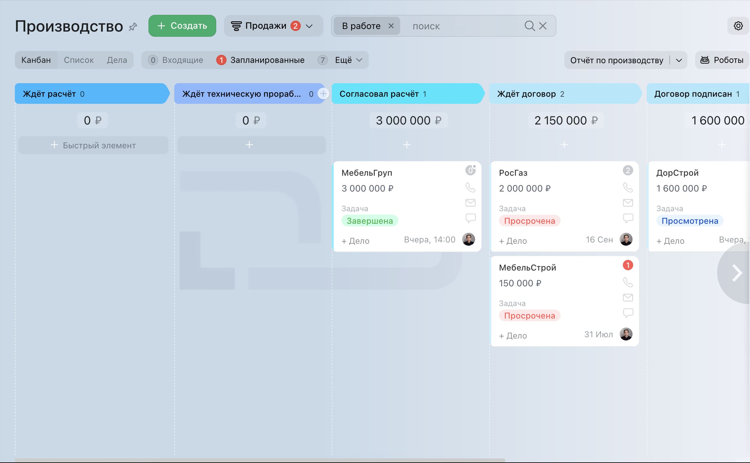This screenshot has width=750, height=463.
Task: Pin the Производство page with pin icon
Action: click(133, 26)
